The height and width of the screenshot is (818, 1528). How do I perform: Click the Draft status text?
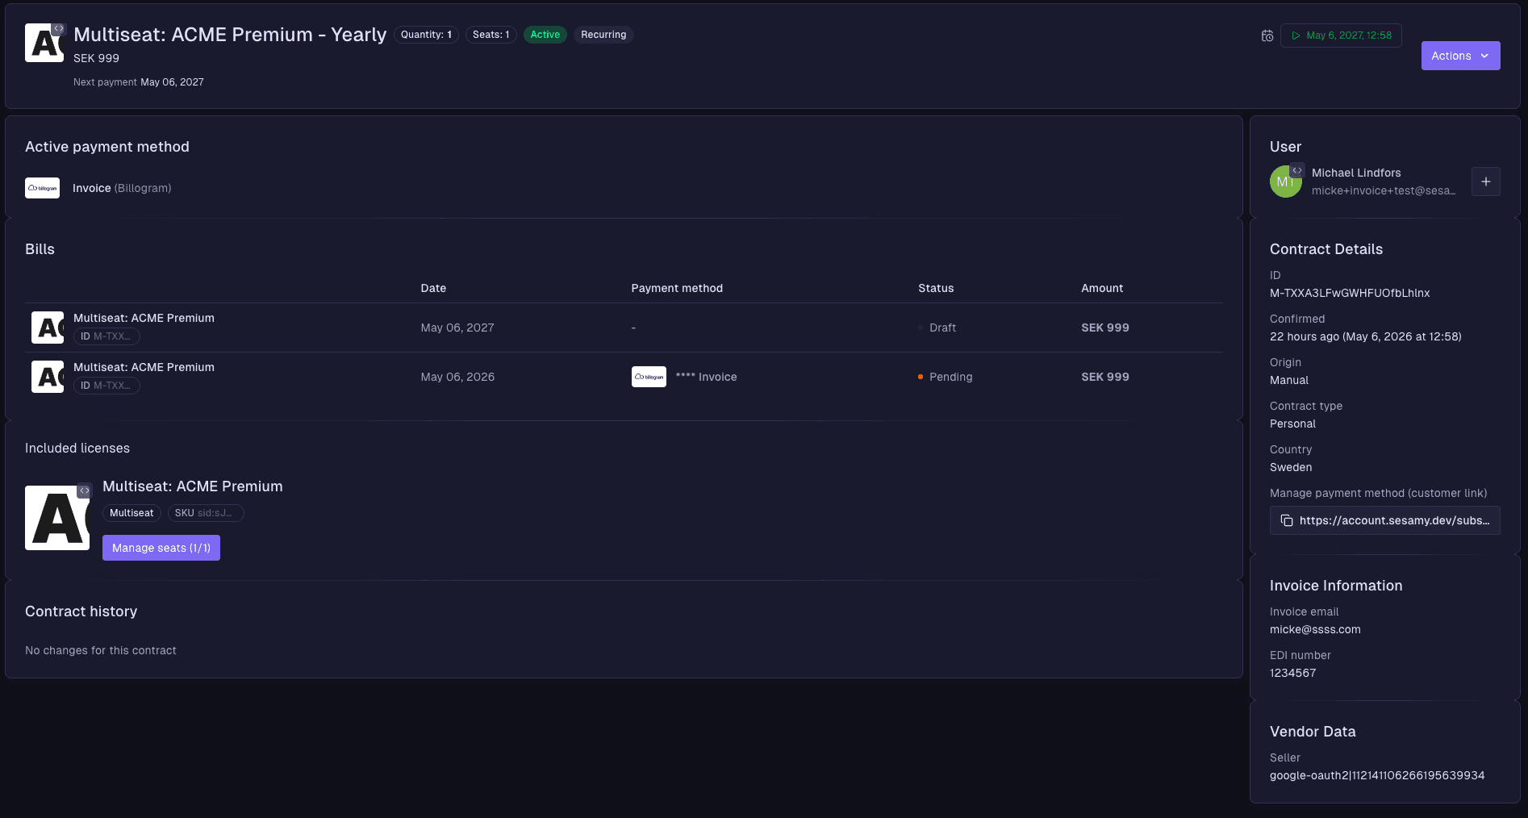[942, 328]
